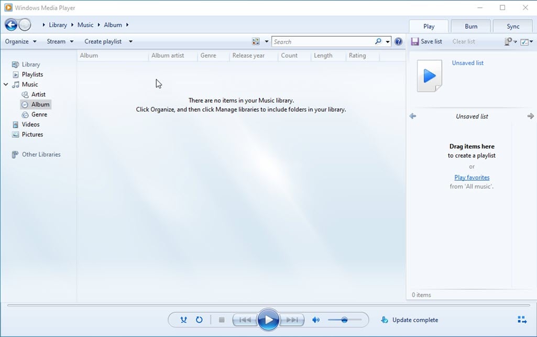Expand the search options dropdown arrow

(387, 42)
